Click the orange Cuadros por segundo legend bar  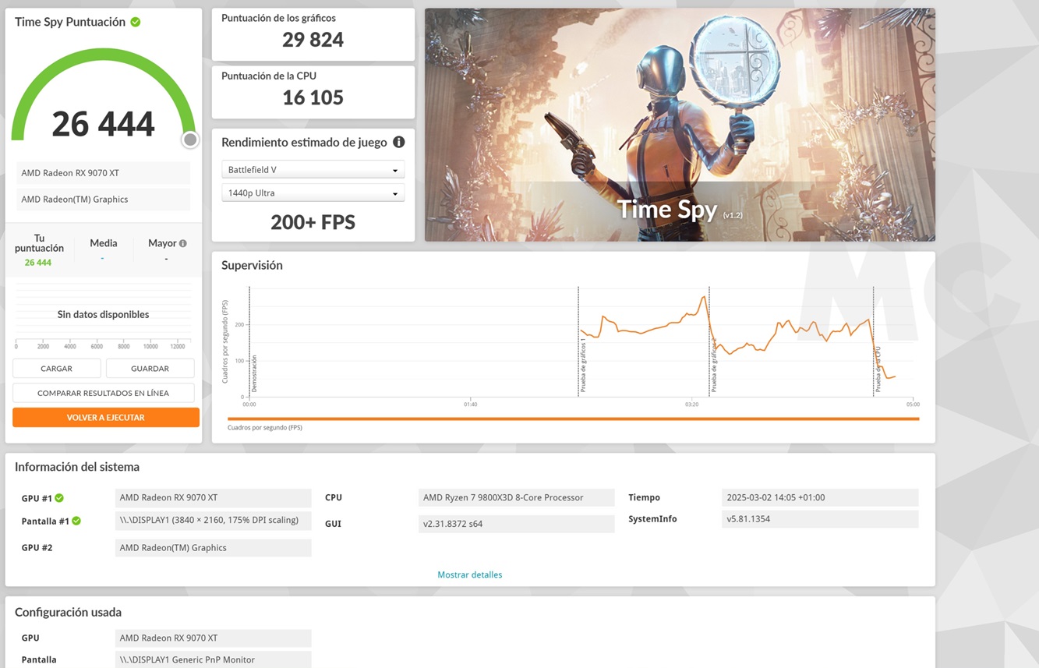click(x=573, y=419)
